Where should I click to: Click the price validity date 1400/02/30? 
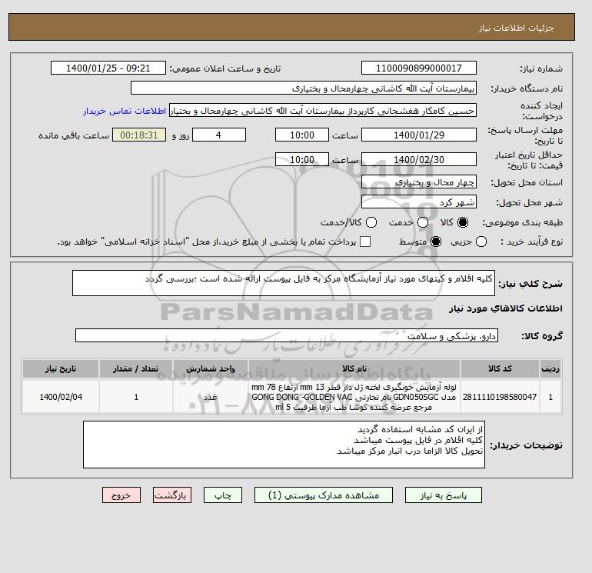[x=419, y=159]
